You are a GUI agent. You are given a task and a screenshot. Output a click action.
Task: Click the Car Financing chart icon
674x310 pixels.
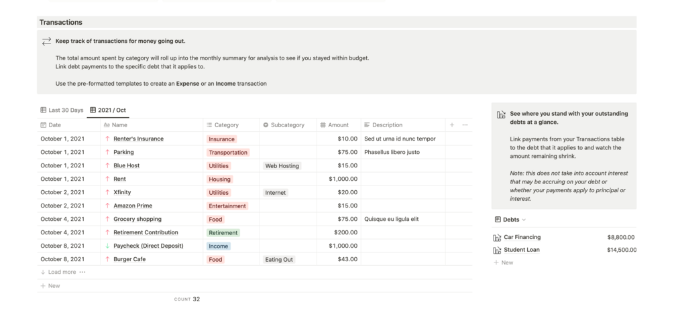tap(497, 237)
